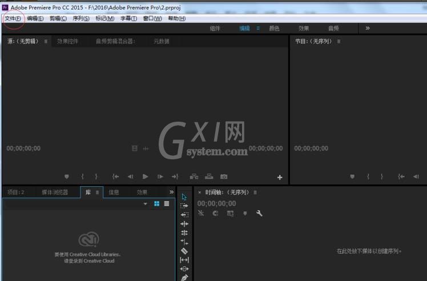Mark in point in source monitor

tap(82, 176)
